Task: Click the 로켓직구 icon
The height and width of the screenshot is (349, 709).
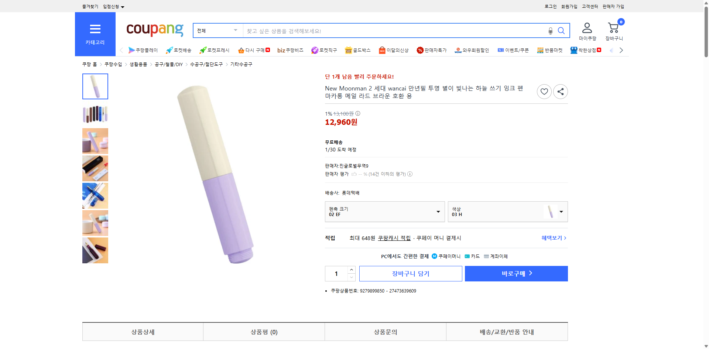Action: pos(315,50)
